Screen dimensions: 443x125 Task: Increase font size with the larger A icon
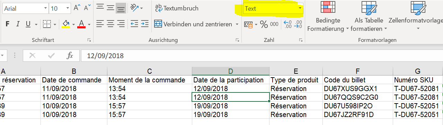pos(77,8)
